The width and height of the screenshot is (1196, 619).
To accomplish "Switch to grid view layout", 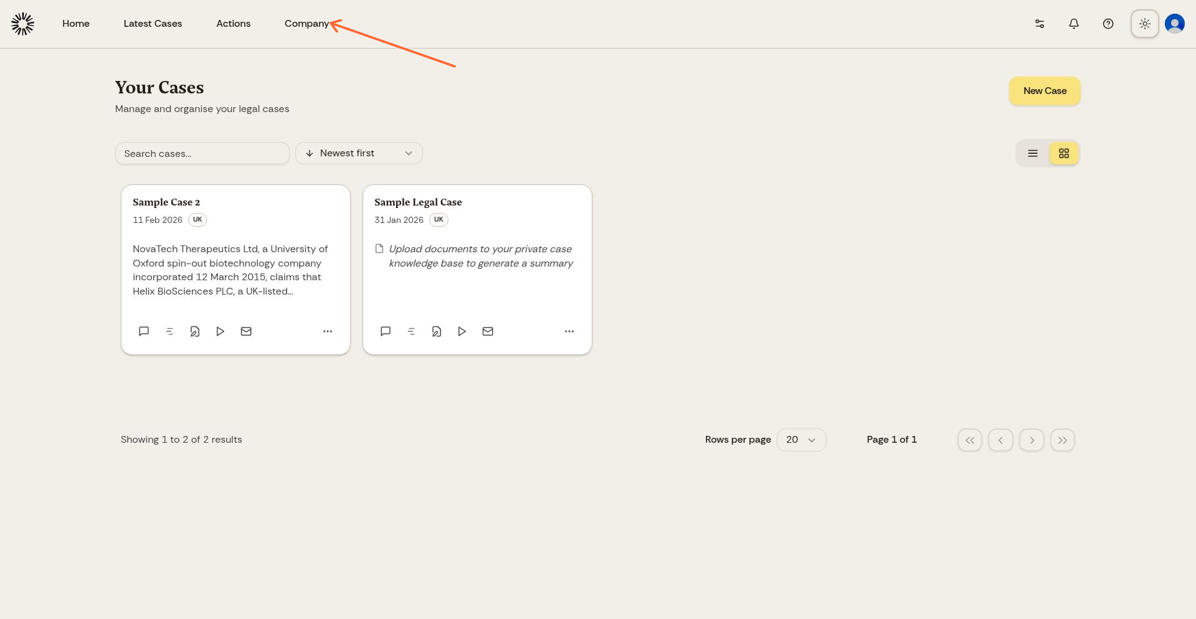I will point(1063,153).
